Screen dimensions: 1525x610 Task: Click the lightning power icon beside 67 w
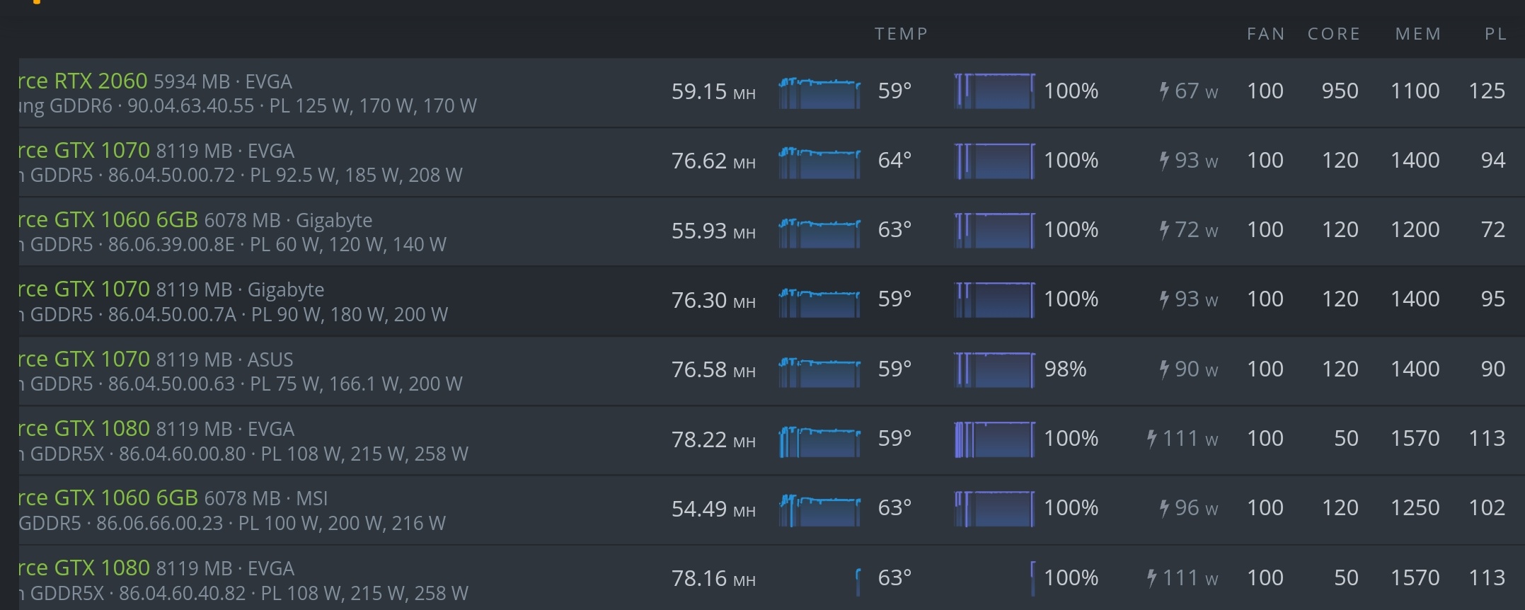coord(1164,91)
